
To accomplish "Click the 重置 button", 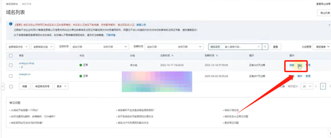I will click(x=275, y=47).
